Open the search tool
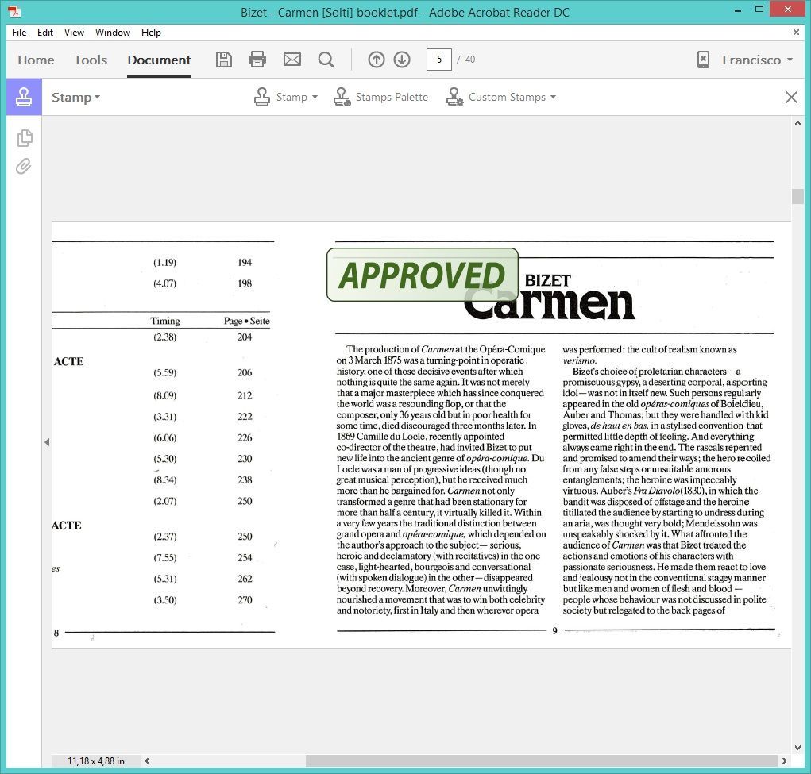 pyautogui.click(x=326, y=59)
